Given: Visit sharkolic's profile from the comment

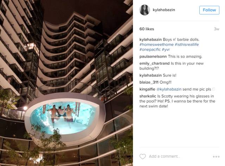Looking at the screenshot, I should point(148,96).
